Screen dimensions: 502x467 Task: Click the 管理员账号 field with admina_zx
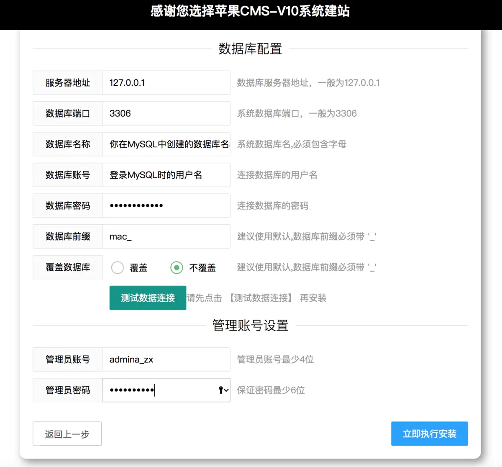(166, 359)
